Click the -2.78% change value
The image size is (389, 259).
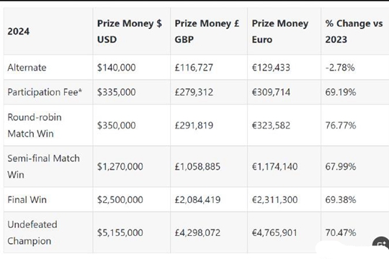(x=340, y=68)
